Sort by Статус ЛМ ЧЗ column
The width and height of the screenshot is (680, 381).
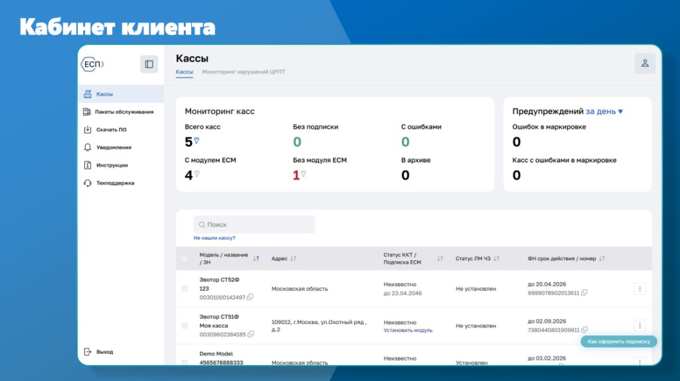click(x=496, y=258)
